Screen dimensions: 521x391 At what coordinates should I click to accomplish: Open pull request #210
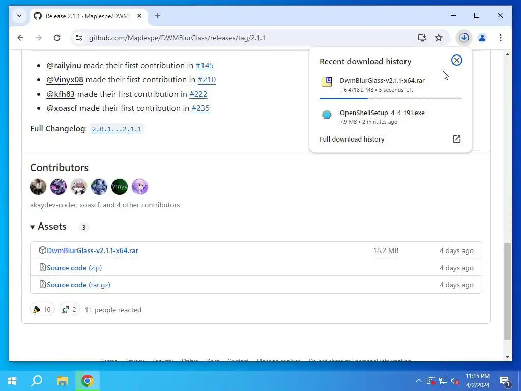207,80
